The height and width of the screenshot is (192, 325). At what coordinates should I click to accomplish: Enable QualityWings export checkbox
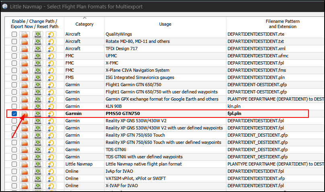tap(14, 34)
